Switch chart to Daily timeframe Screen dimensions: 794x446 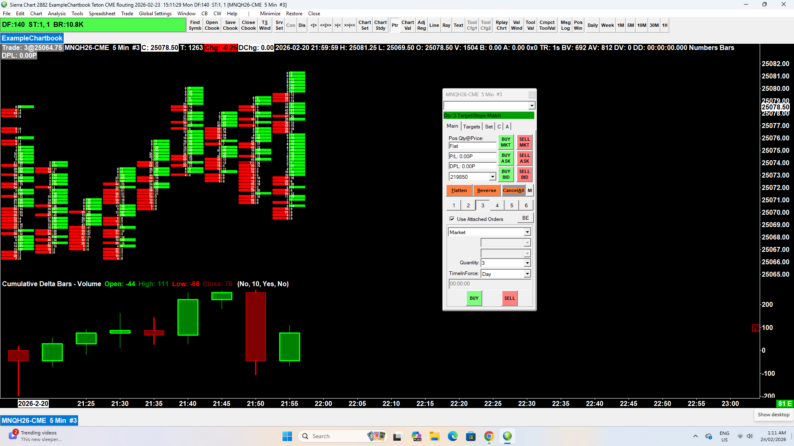click(592, 25)
